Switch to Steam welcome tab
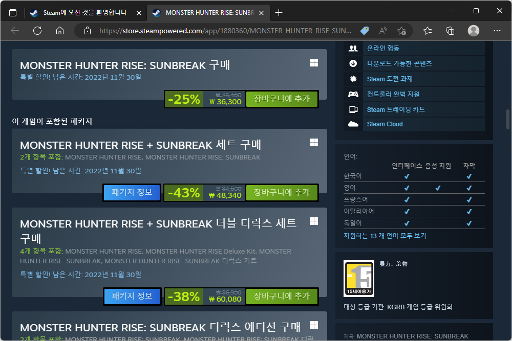Viewport: 512px width, 341px height. coord(85,13)
